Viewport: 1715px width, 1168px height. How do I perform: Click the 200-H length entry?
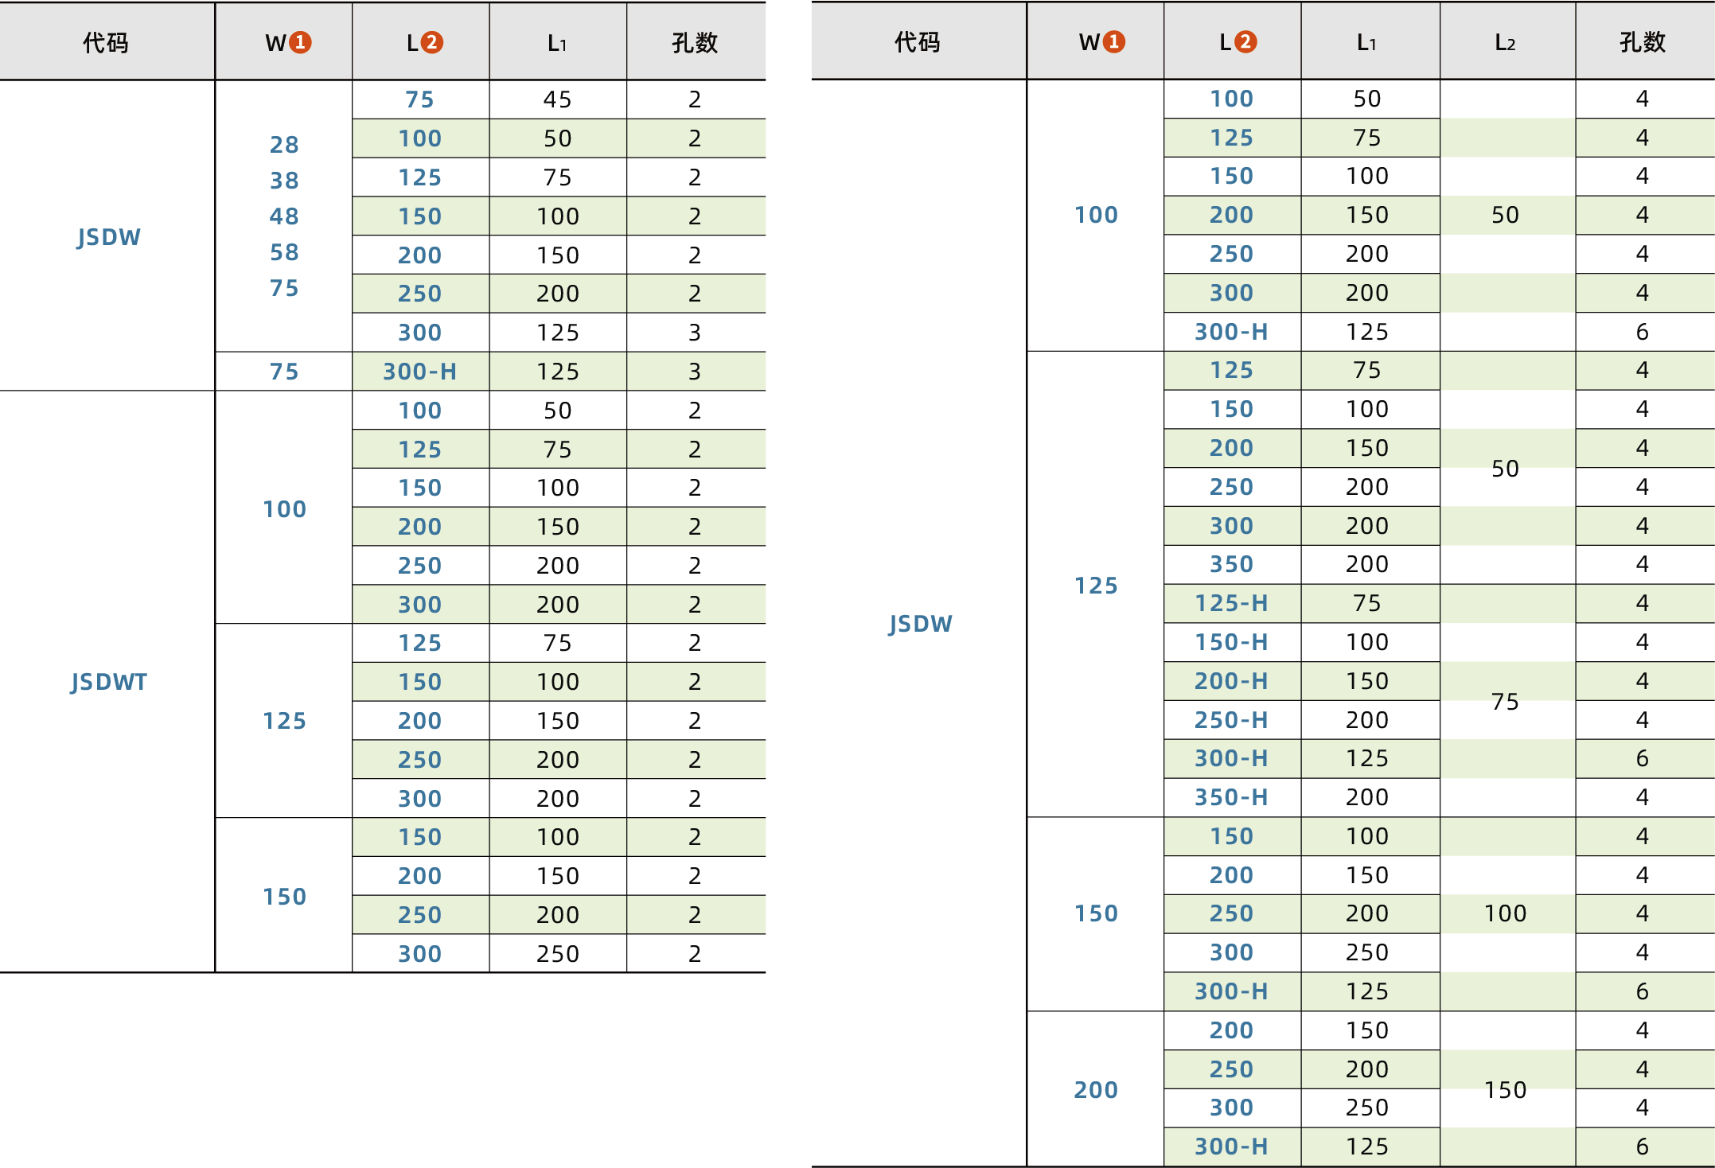(x=1231, y=681)
